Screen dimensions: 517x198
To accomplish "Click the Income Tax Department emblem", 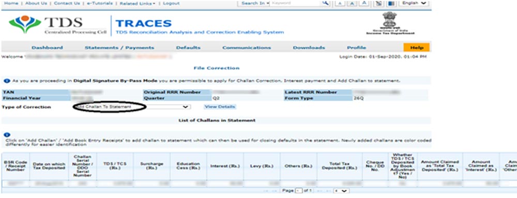I will [390, 23].
